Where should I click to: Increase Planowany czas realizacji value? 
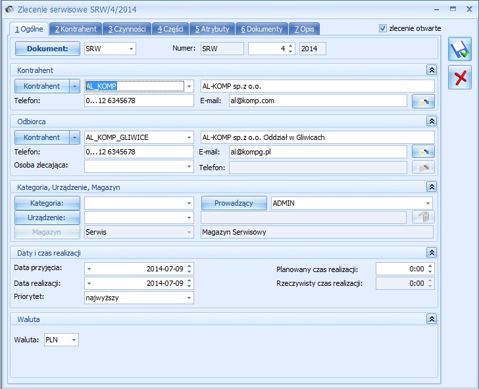pos(430,265)
